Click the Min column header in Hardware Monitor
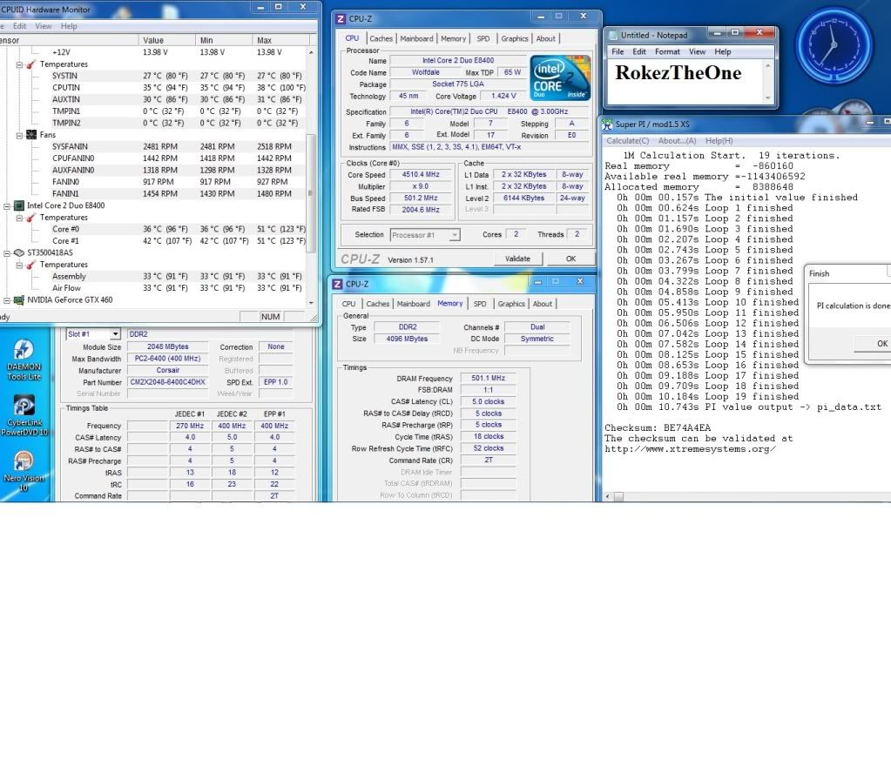This screenshot has height=780, width=891. click(x=223, y=40)
